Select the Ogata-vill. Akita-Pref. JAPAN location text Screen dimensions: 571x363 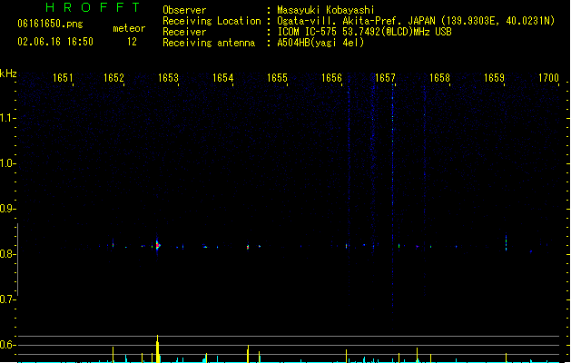pyautogui.click(x=416, y=21)
